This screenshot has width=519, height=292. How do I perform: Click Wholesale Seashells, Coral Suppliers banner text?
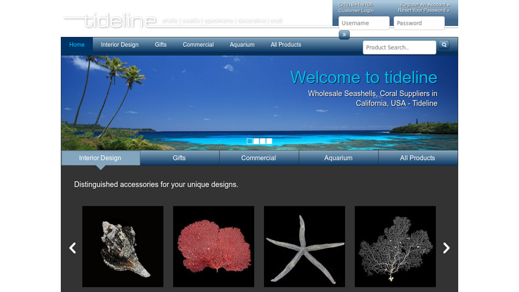pyautogui.click(x=372, y=99)
